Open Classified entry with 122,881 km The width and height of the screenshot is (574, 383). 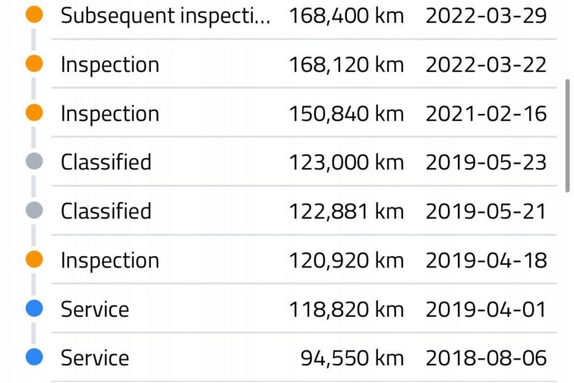tap(304, 210)
